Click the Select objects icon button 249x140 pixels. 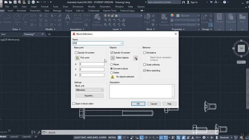click(x=112, y=58)
